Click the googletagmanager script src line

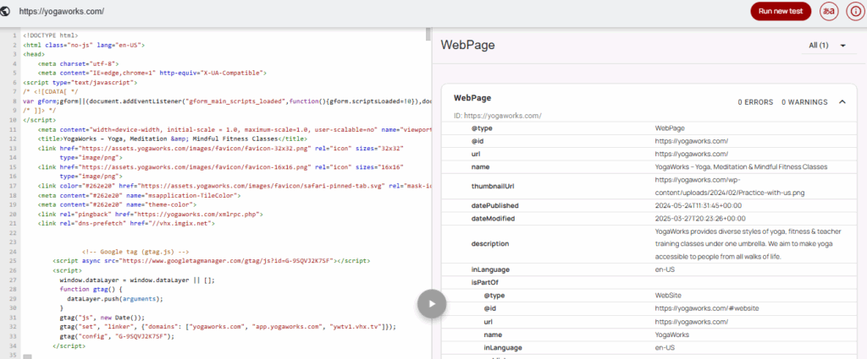211,260
